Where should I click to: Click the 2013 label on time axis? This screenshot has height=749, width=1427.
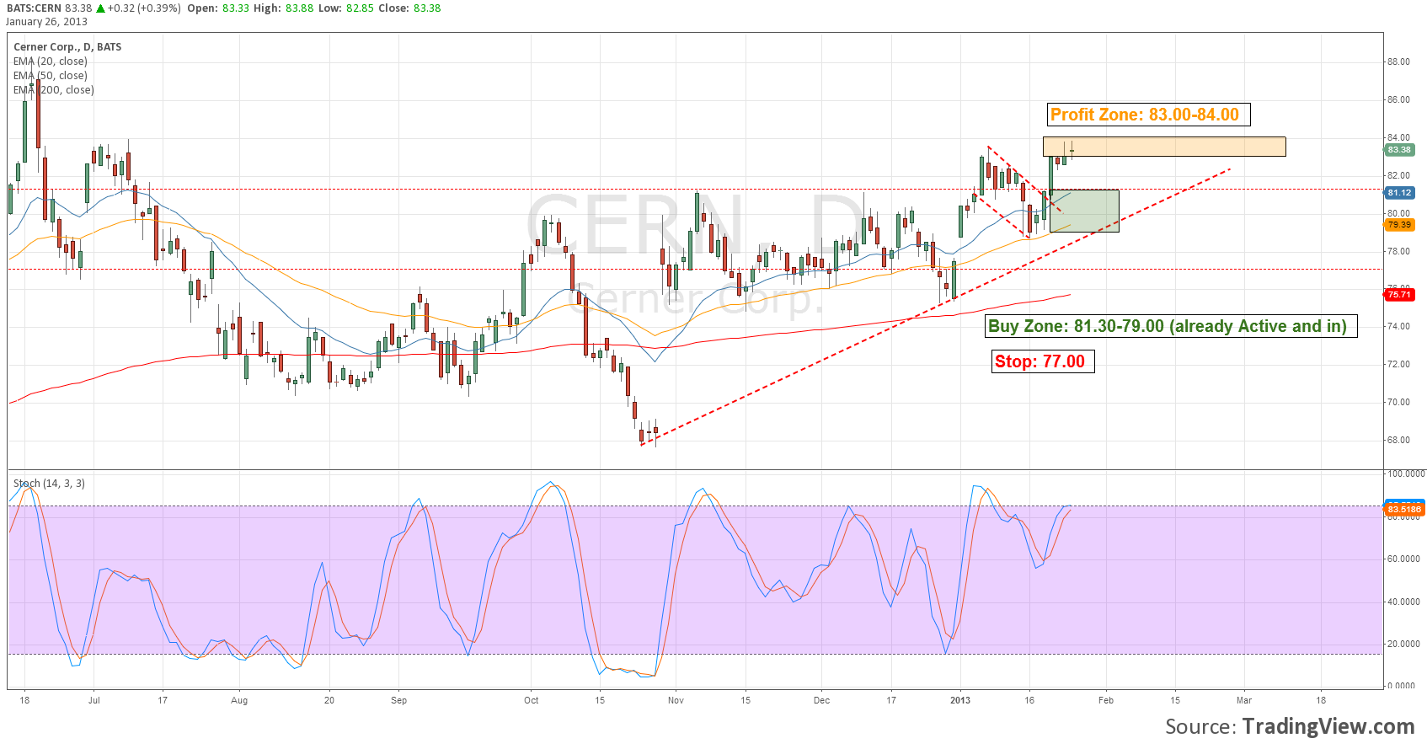click(959, 700)
